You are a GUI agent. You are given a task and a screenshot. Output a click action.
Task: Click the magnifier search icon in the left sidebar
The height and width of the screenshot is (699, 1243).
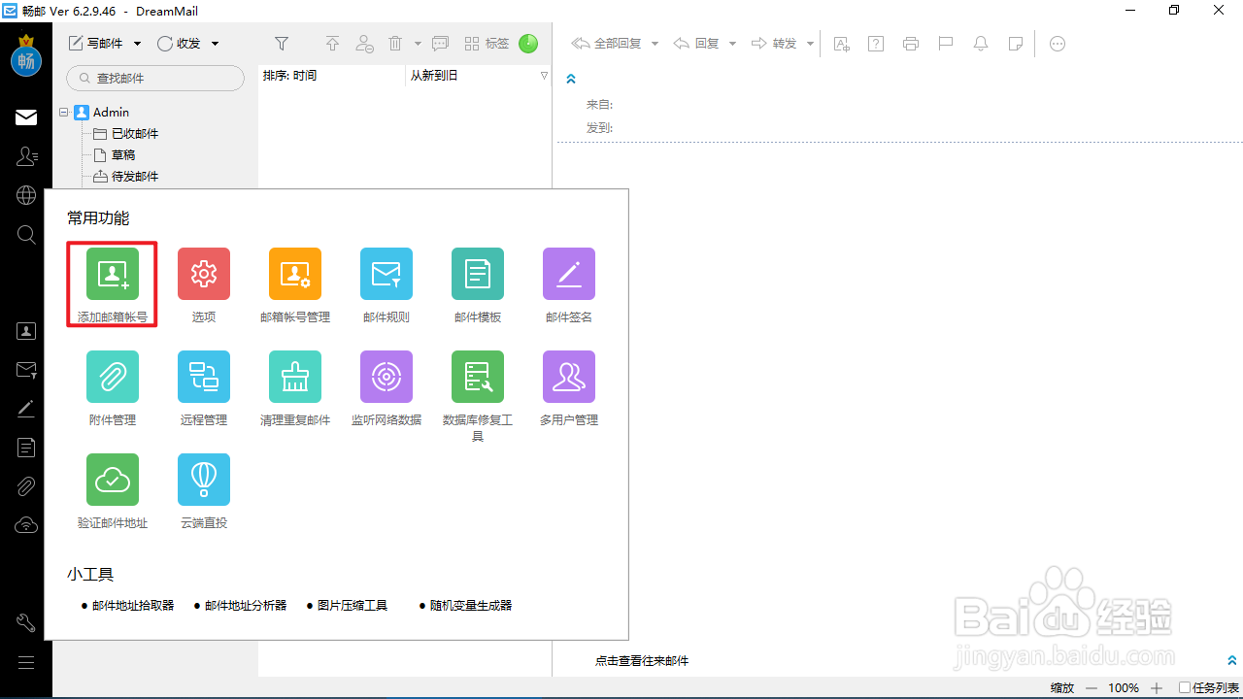tap(26, 234)
